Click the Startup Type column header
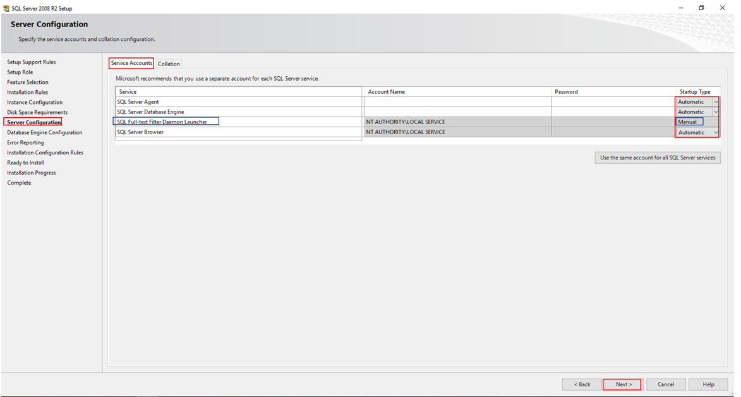 point(697,92)
